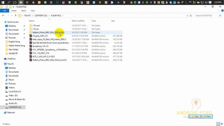
Task: Open the Habib Wahid Song folder
Action: (x=16, y=45)
